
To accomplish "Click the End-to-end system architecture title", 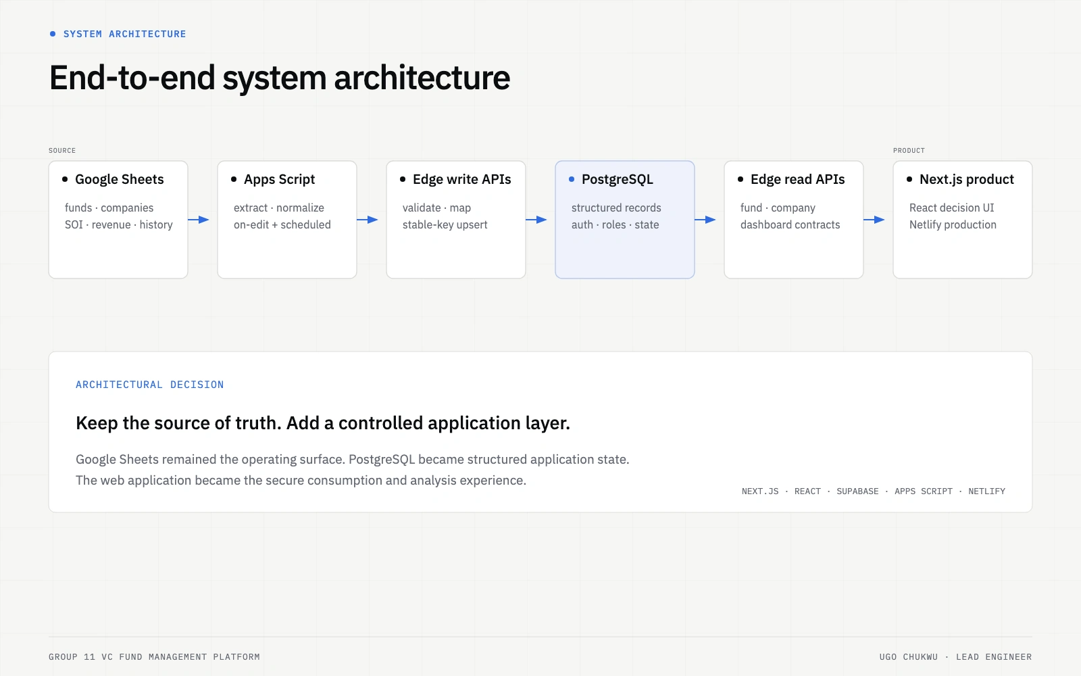I will pos(280,78).
